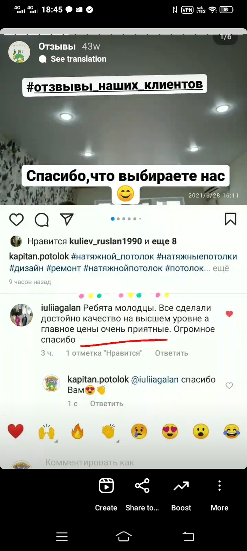Open Отзывы profile avatar at top
This screenshot has height=551, width=247.
click(x=19, y=52)
